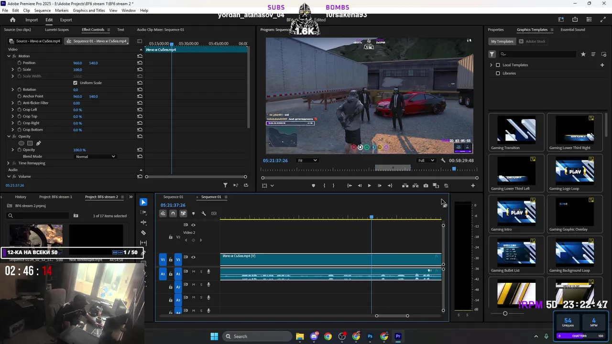Click the Lift button in Program monitor
The image size is (612, 344).
(x=405, y=185)
